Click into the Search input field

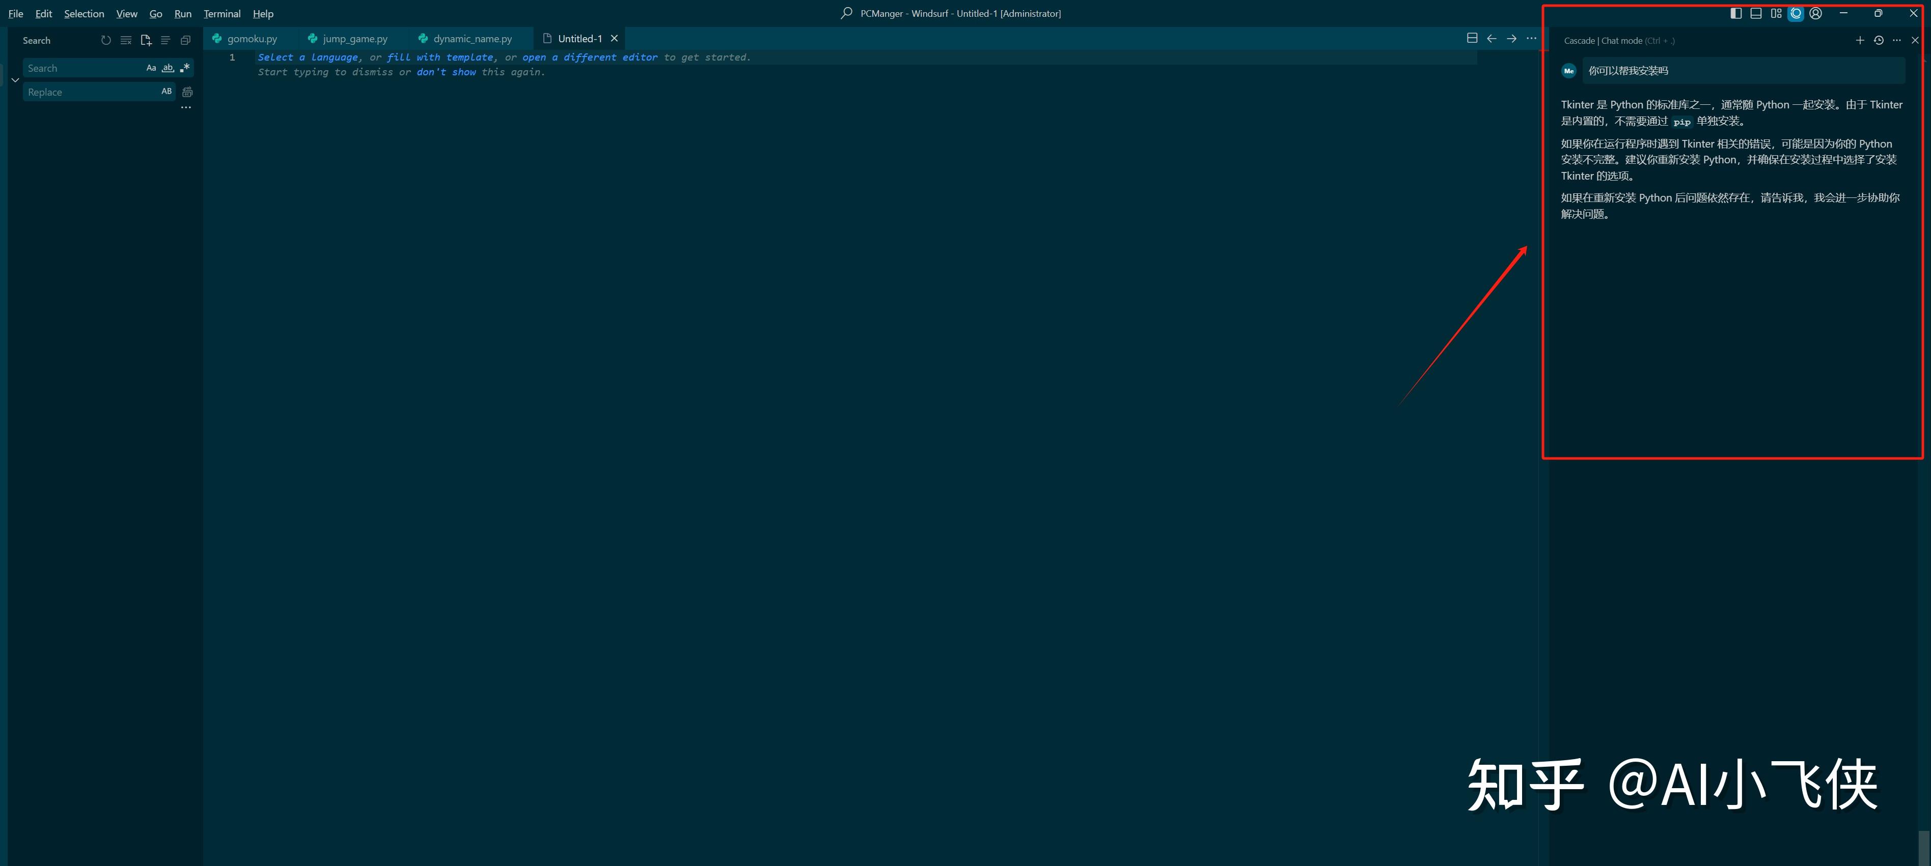click(x=82, y=68)
